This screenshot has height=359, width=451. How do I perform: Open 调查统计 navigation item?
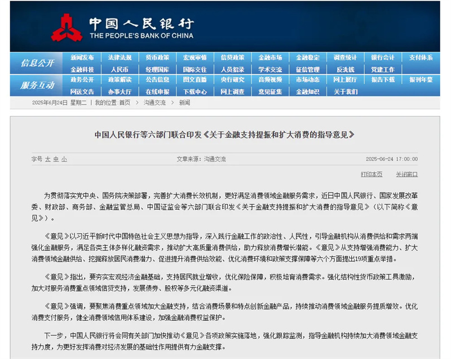[345, 57]
